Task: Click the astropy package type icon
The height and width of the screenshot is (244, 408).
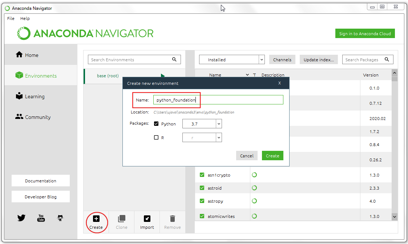Action: click(x=254, y=201)
